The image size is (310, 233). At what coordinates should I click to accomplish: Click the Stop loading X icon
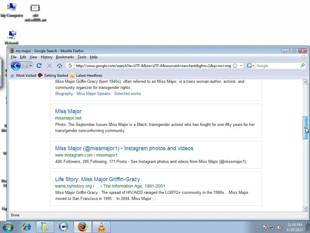pyautogui.click(x=49, y=66)
